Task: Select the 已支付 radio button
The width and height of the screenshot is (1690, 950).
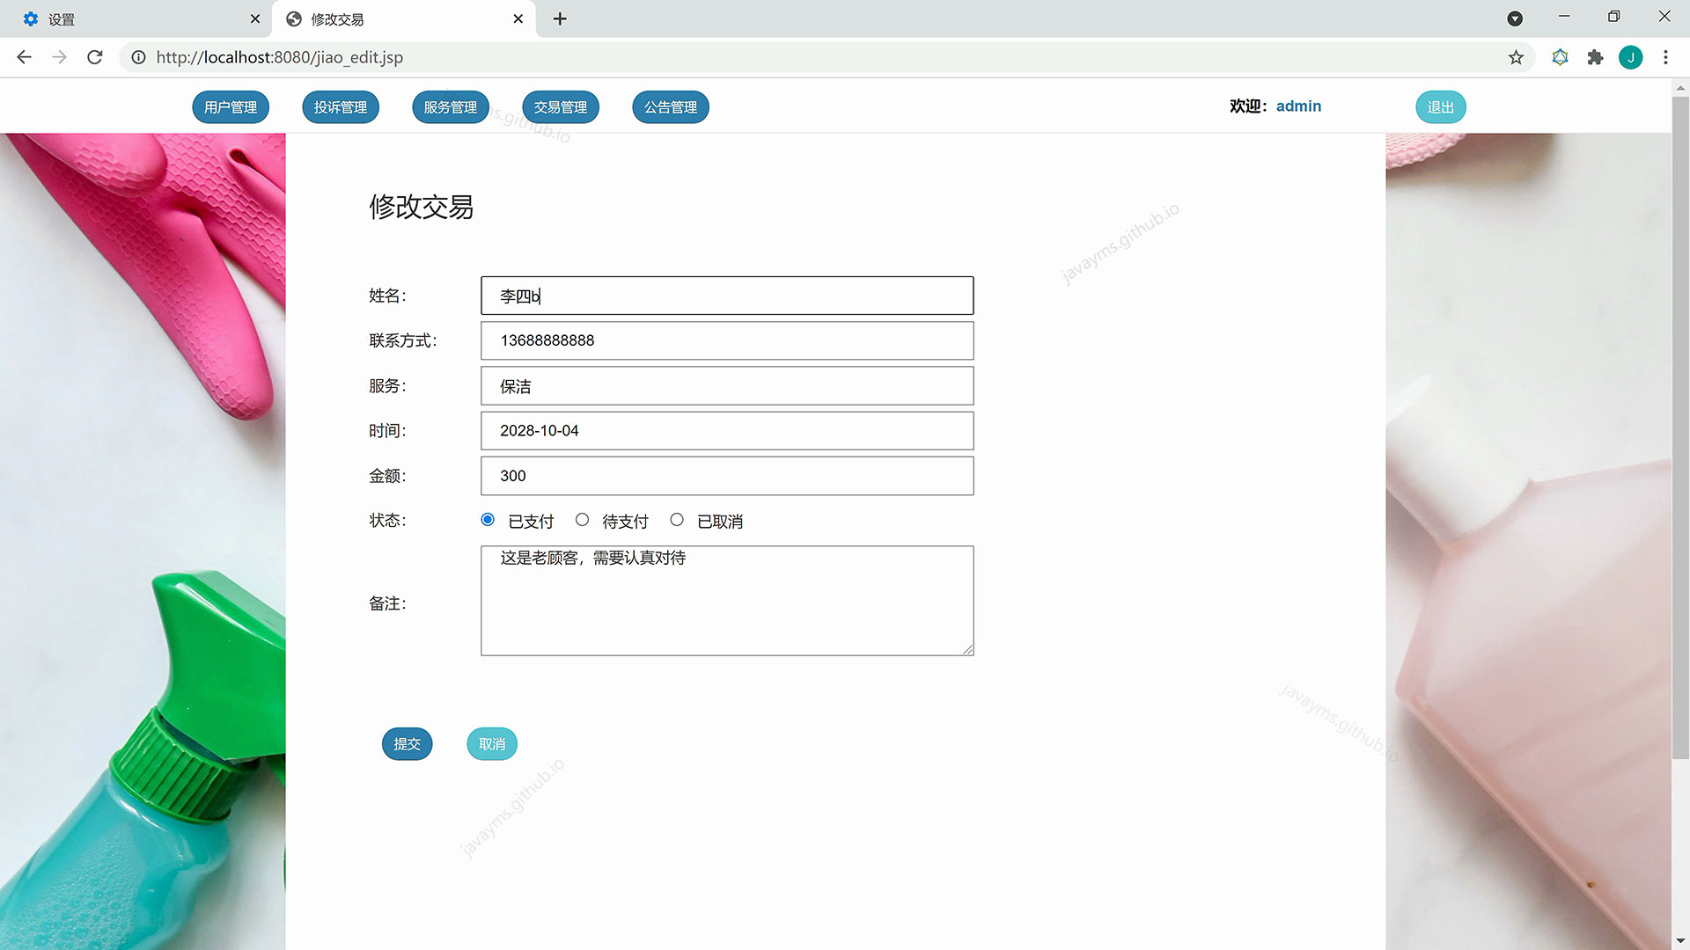Action: [488, 520]
